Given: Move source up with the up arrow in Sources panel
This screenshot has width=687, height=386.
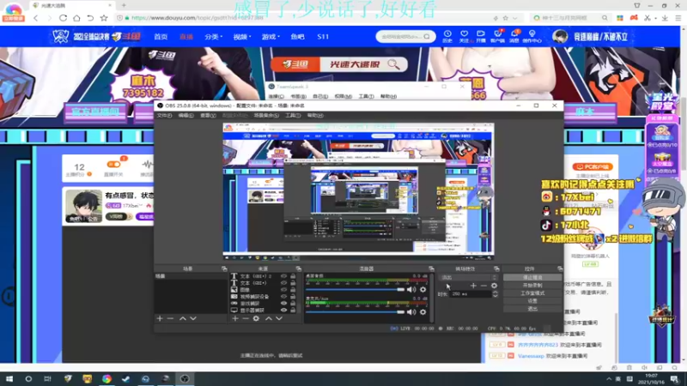Looking at the screenshot, I should pyautogui.click(x=269, y=318).
